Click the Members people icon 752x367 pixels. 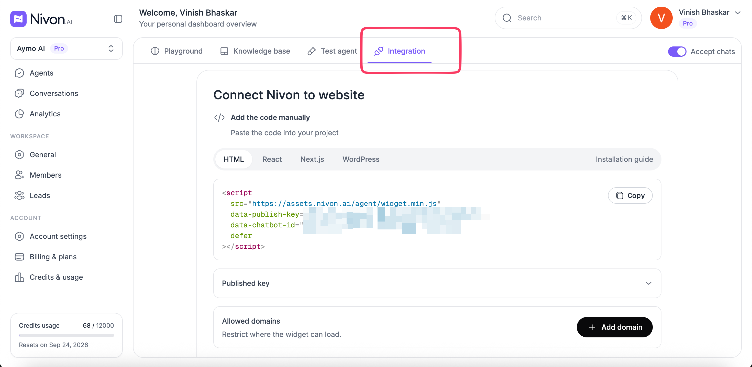click(19, 175)
